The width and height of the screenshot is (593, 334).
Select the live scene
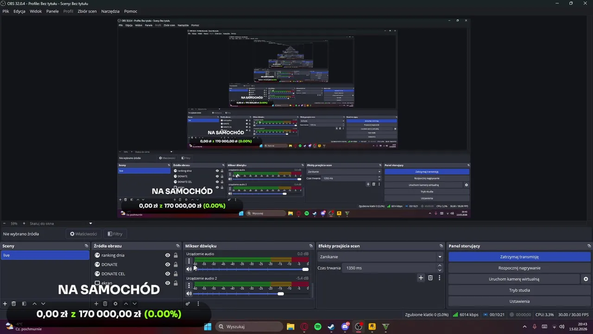pyautogui.click(x=45, y=255)
